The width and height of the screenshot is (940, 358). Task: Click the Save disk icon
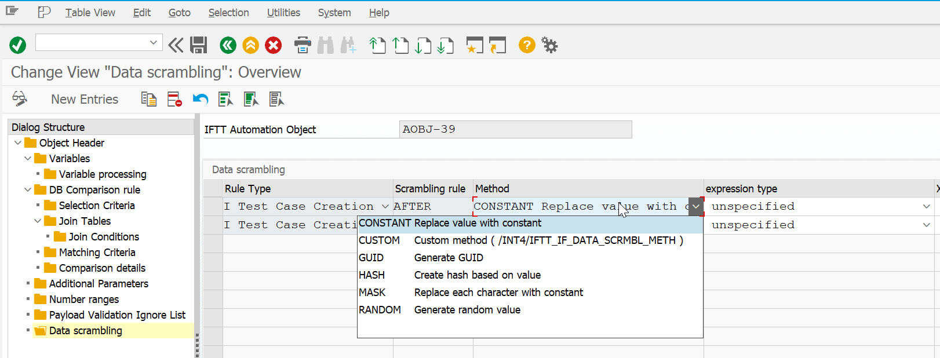199,45
